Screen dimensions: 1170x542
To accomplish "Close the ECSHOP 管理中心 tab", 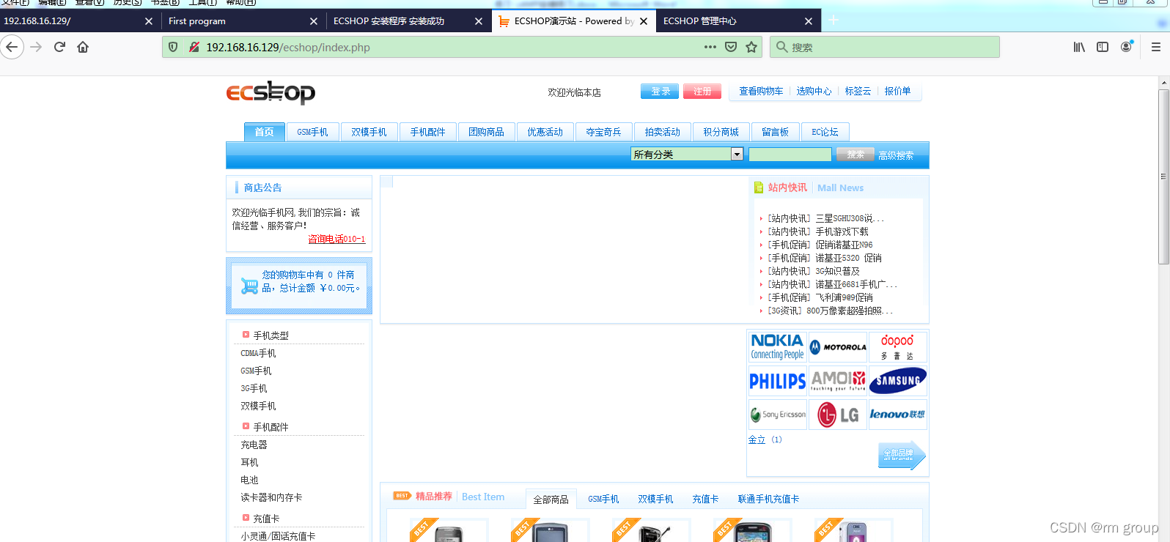I will click(809, 21).
